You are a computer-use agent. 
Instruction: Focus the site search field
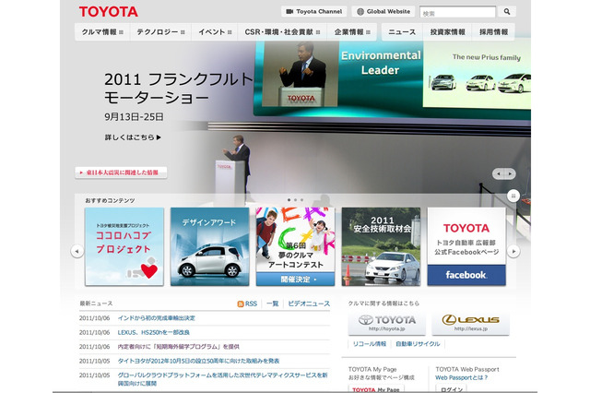pos(457,12)
